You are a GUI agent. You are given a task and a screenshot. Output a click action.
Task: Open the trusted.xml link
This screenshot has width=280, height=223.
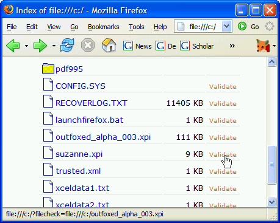(78, 171)
